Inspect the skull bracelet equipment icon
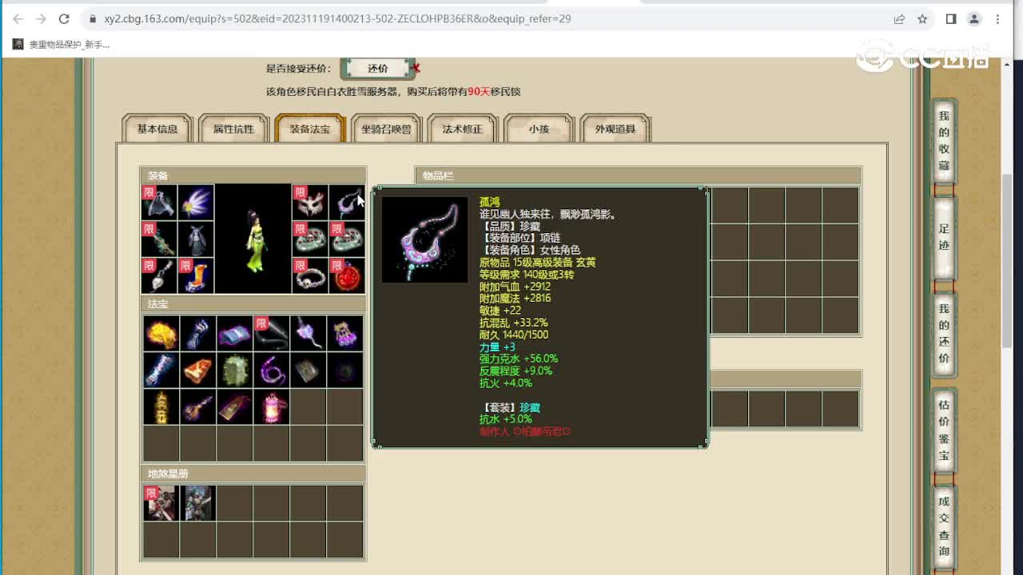This screenshot has height=575, width=1023. 310,276
